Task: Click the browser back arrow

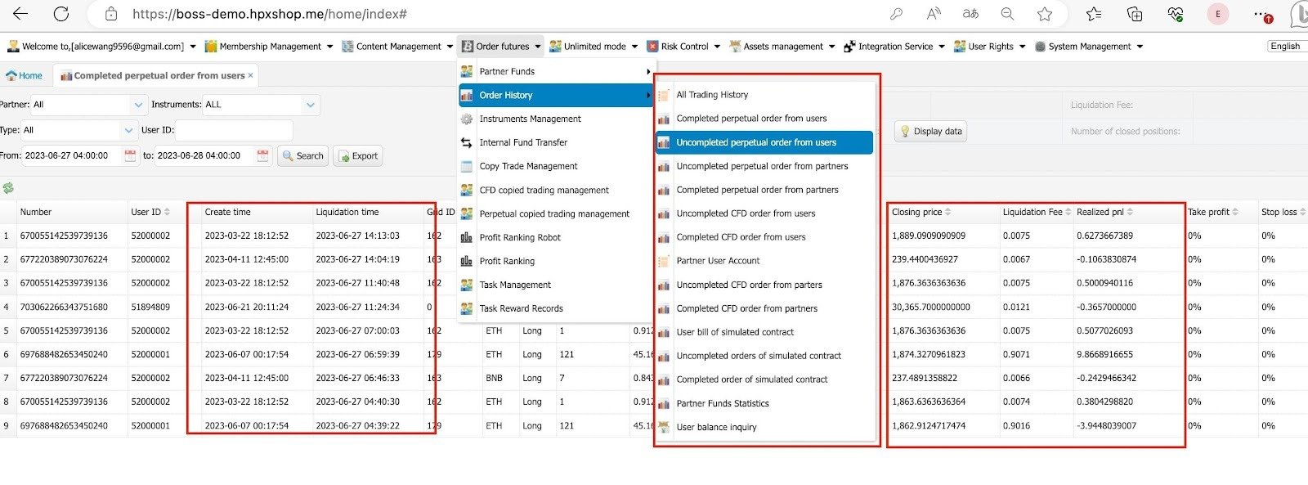Action: (20, 14)
